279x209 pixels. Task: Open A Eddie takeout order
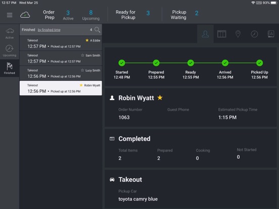[61, 43]
